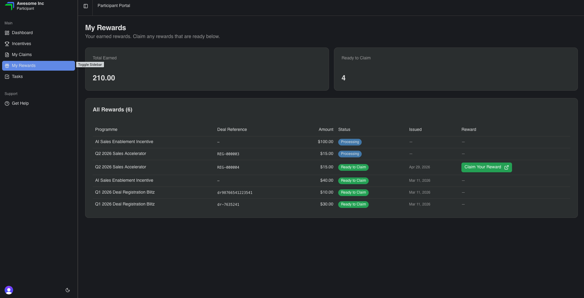Click Processing badge for REG-000003

[x=350, y=154]
